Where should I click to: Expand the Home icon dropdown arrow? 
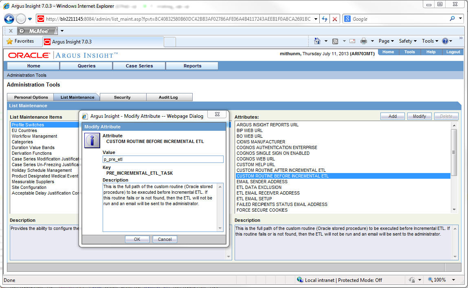(x=326, y=41)
